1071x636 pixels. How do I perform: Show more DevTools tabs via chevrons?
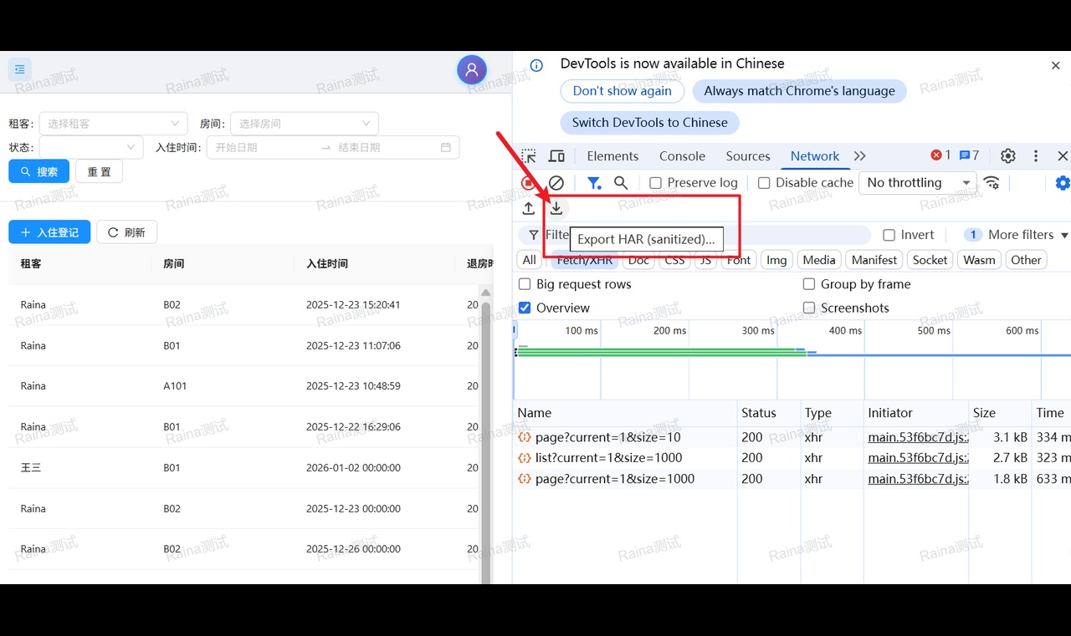click(x=860, y=156)
